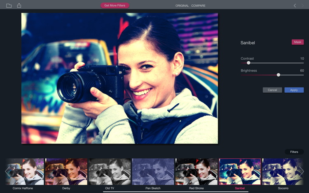Pick the Pen Sketch filter thumbnail
The image size is (309, 193).
tap(153, 171)
